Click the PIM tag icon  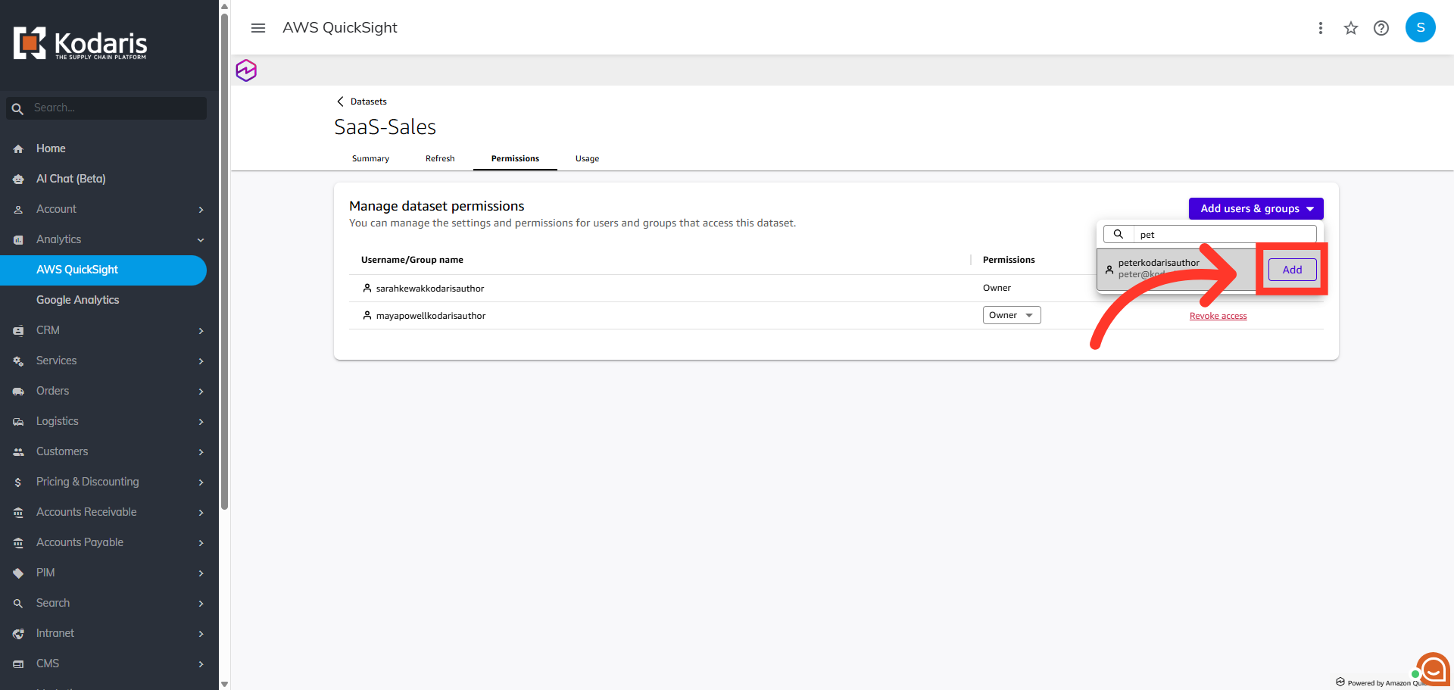[x=18, y=573]
